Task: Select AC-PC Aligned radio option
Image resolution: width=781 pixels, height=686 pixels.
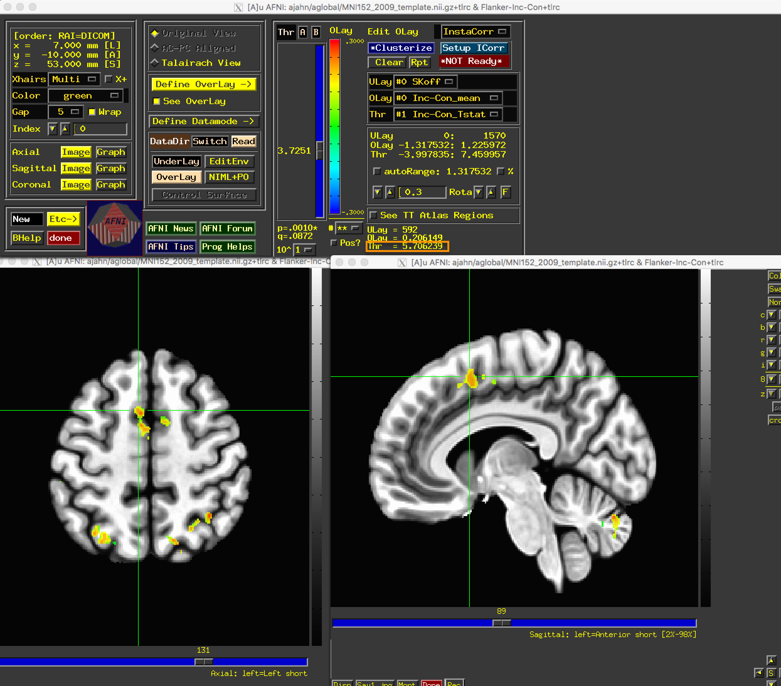Action: click(x=193, y=48)
